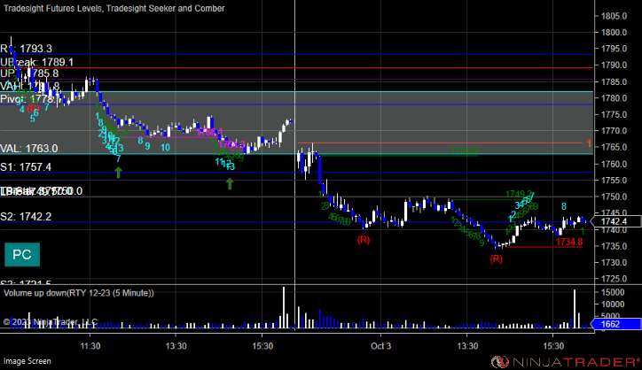Click the S1: 1757.4 support label

coord(26,166)
